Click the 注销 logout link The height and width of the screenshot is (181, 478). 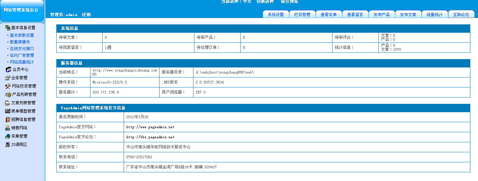coord(86,15)
